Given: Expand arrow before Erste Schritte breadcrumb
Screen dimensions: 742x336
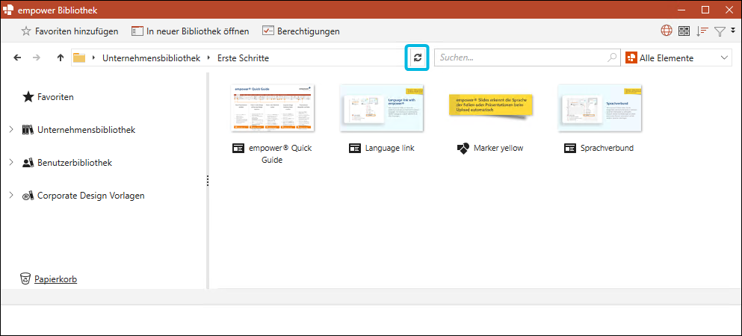Looking at the screenshot, I should point(208,57).
